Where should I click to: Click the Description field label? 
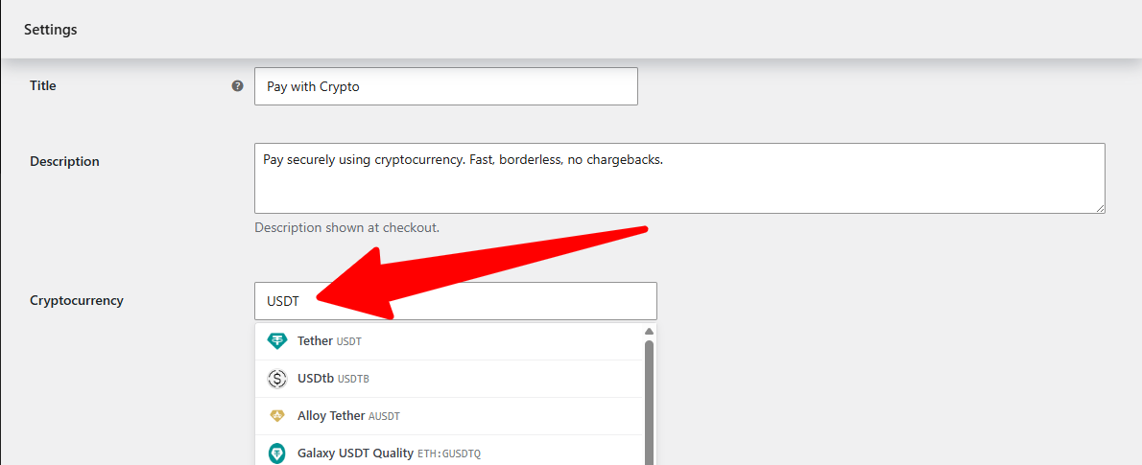coord(65,161)
